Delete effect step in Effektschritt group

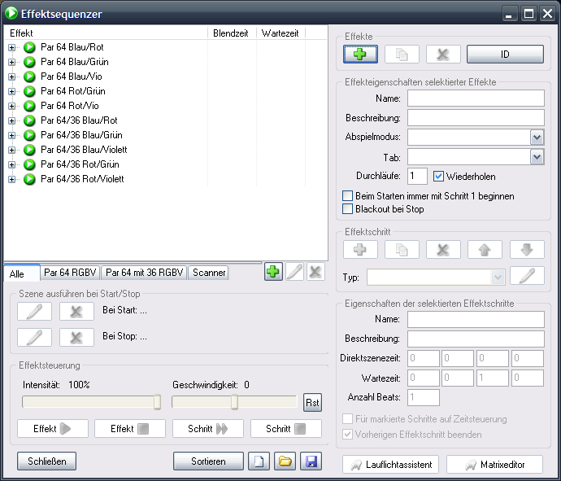pos(443,249)
